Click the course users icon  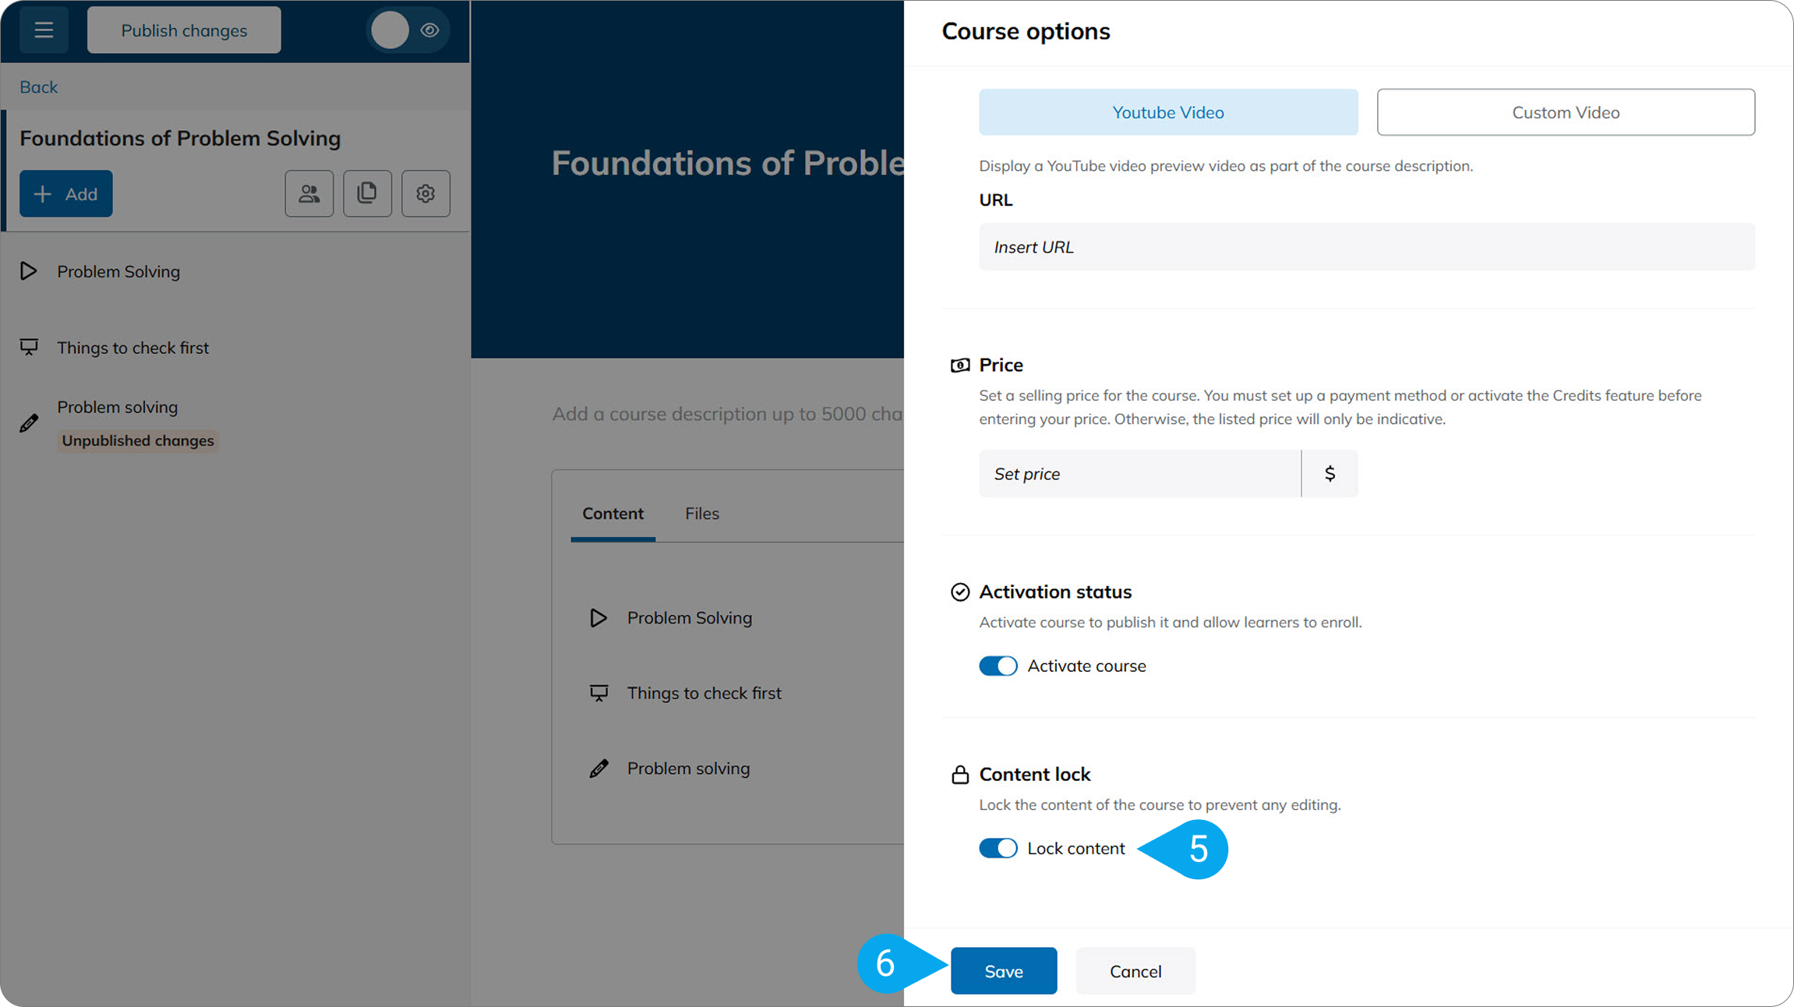(309, 193)
